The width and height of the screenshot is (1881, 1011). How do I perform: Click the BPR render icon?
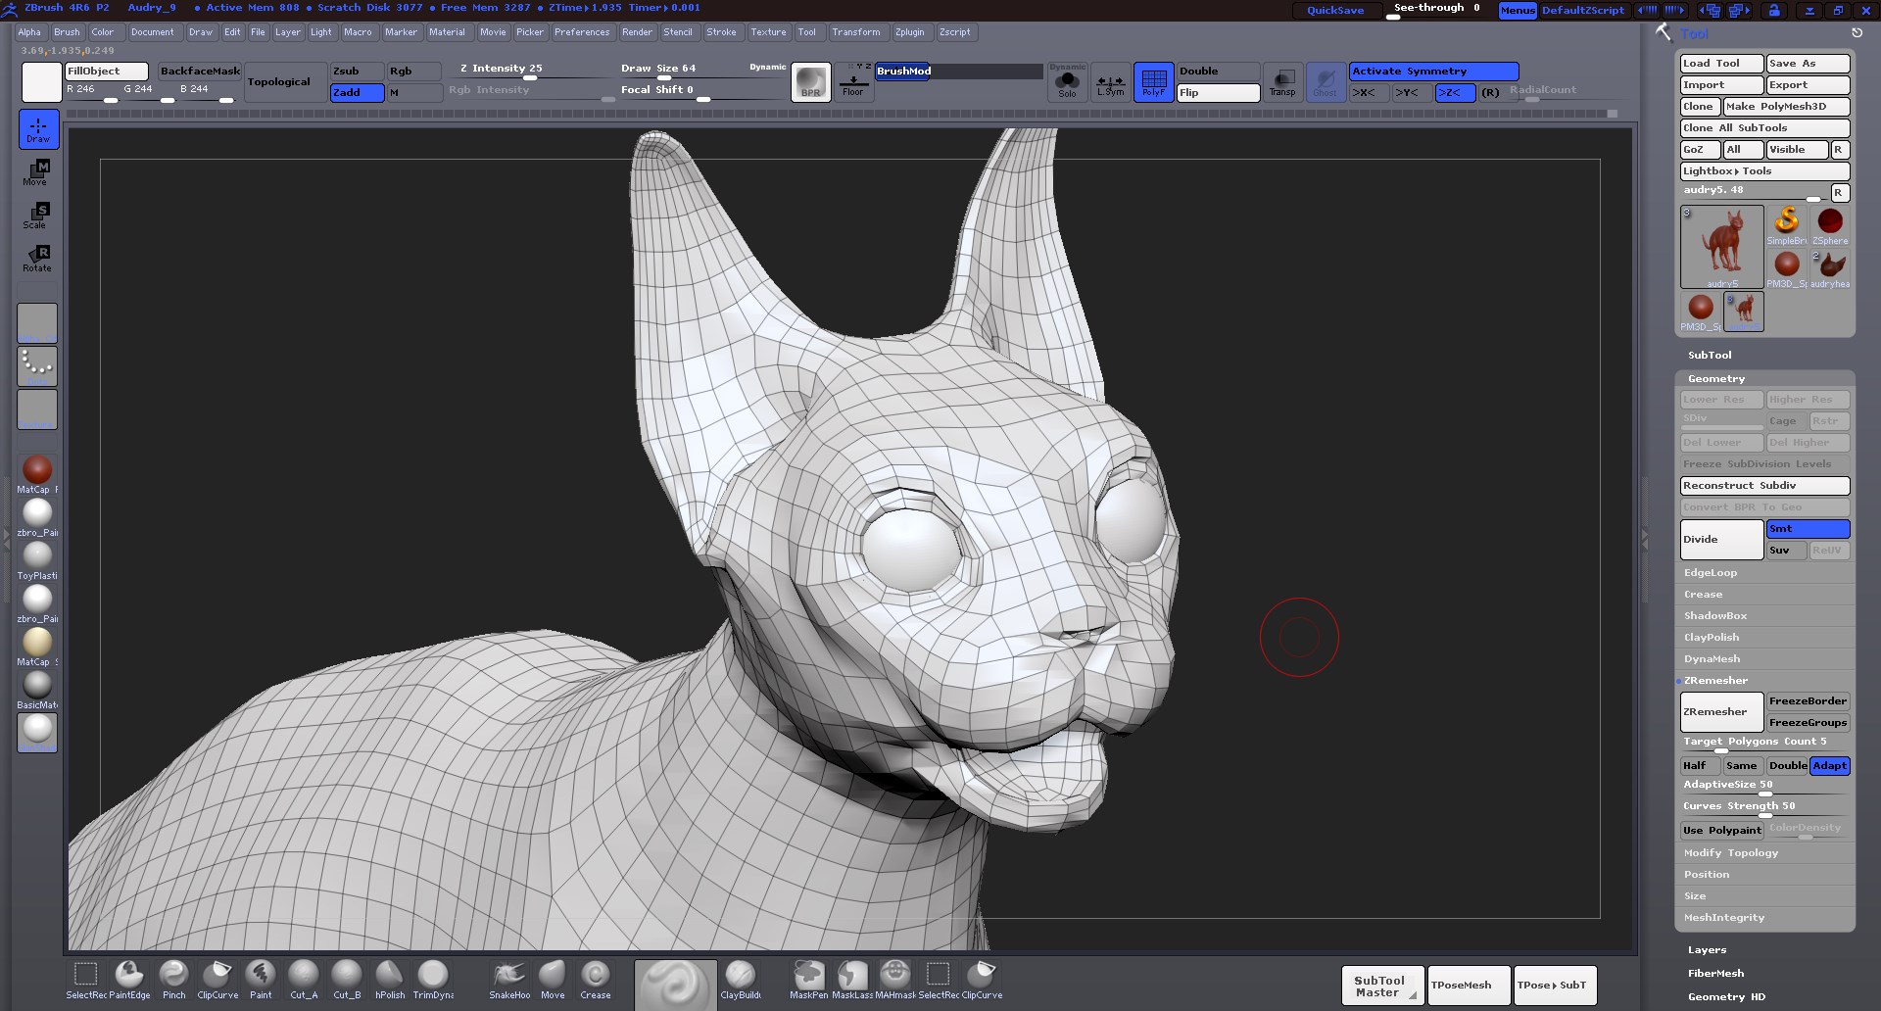(x=810, y=82)
